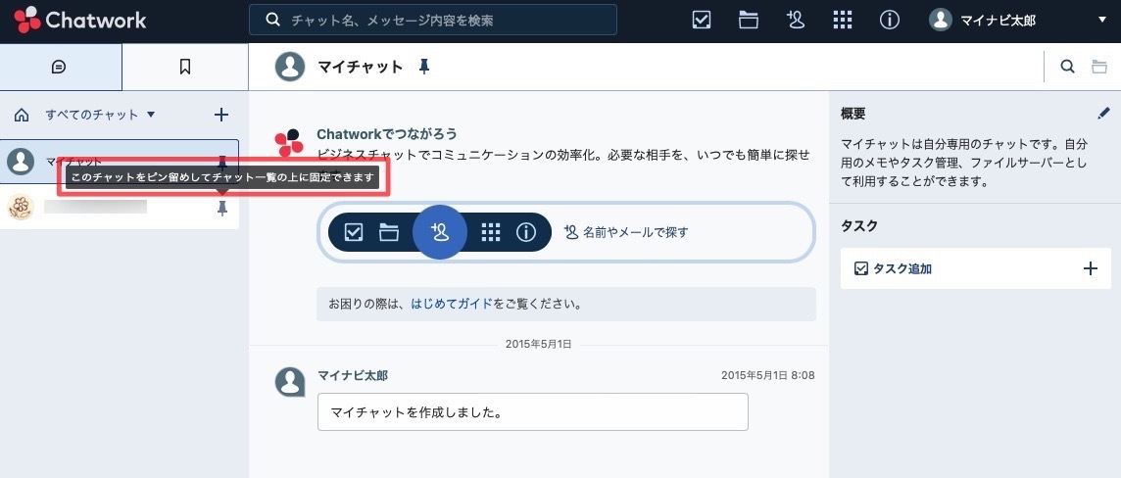
Task: Click マイナビ太郎 message sender name
Action: (353, 375)
